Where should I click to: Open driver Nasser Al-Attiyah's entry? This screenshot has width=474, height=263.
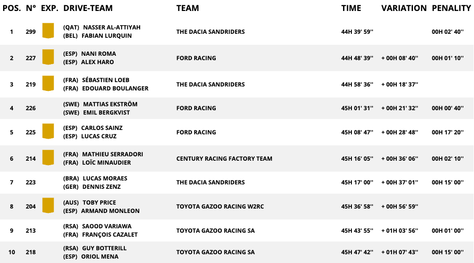pyautogui.click(x=112, y=27)
